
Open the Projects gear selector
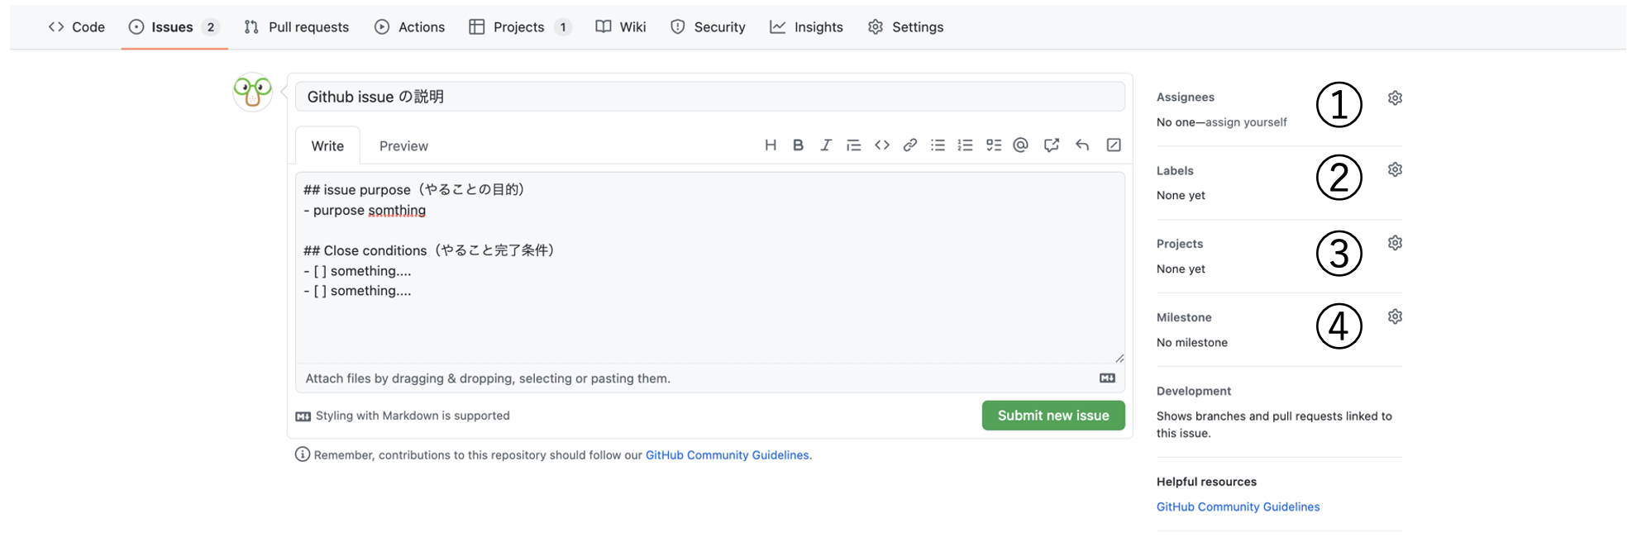point(1395,243)
